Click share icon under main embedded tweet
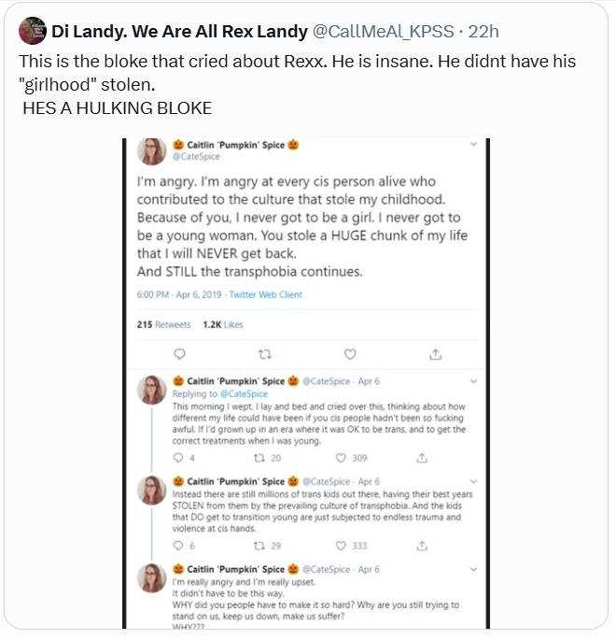The image size is (616, 640). coord(435,354)
